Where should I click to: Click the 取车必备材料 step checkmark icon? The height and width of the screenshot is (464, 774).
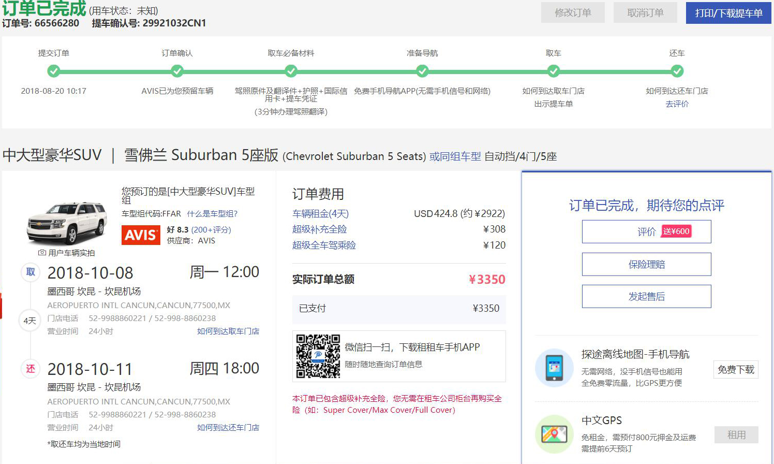click(x=291, y=71)
